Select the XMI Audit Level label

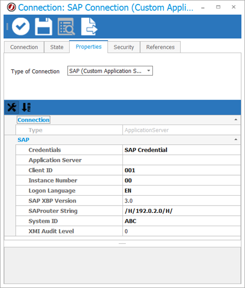click(x=51, y=231)
